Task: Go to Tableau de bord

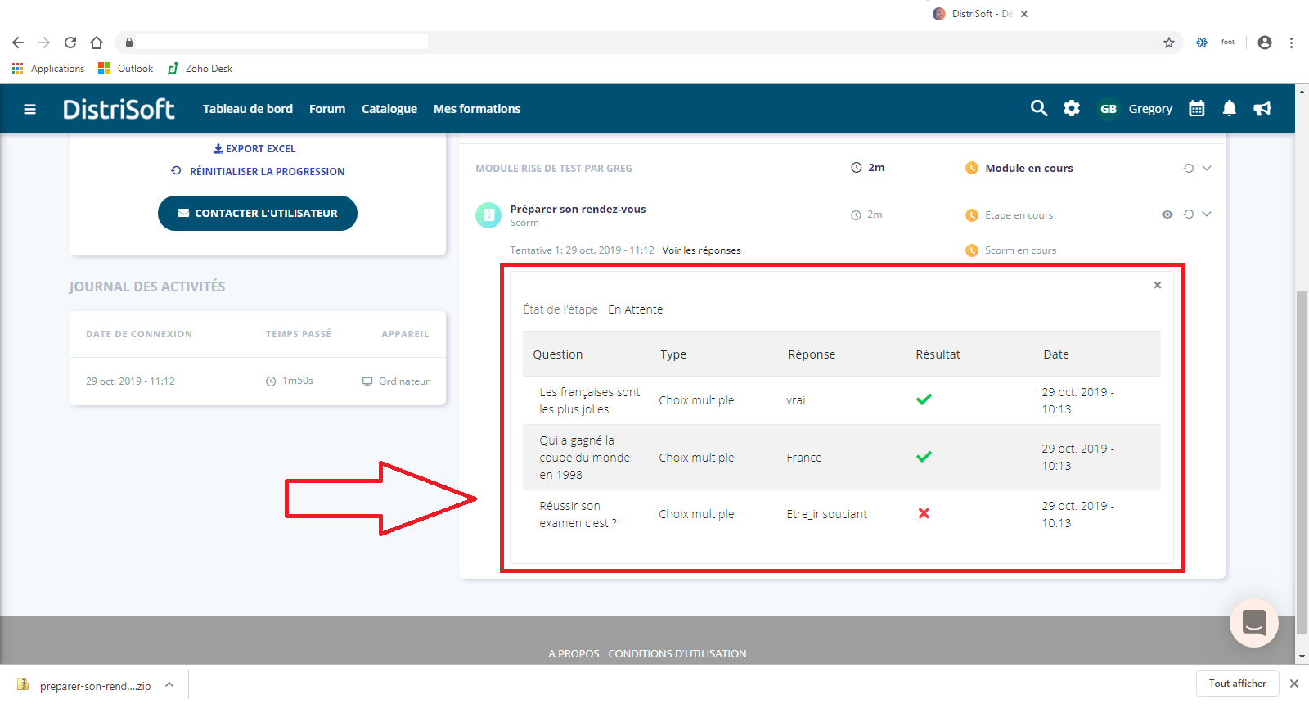Action: (x=248, y=109)
